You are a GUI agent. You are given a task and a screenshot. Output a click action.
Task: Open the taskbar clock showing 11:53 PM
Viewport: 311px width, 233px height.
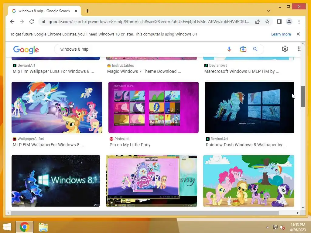pyautogui.click(x=298, y=227)
